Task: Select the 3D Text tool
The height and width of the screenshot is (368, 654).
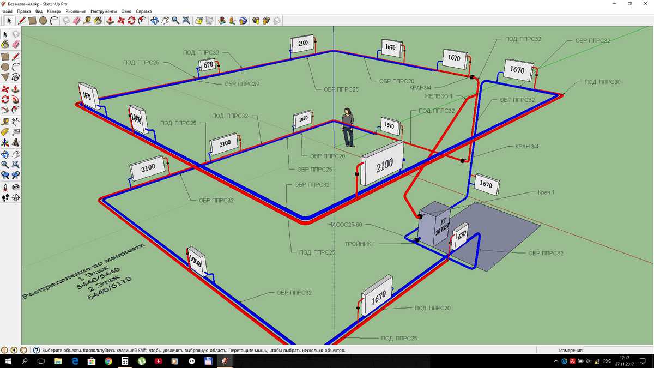Action: 16,143
